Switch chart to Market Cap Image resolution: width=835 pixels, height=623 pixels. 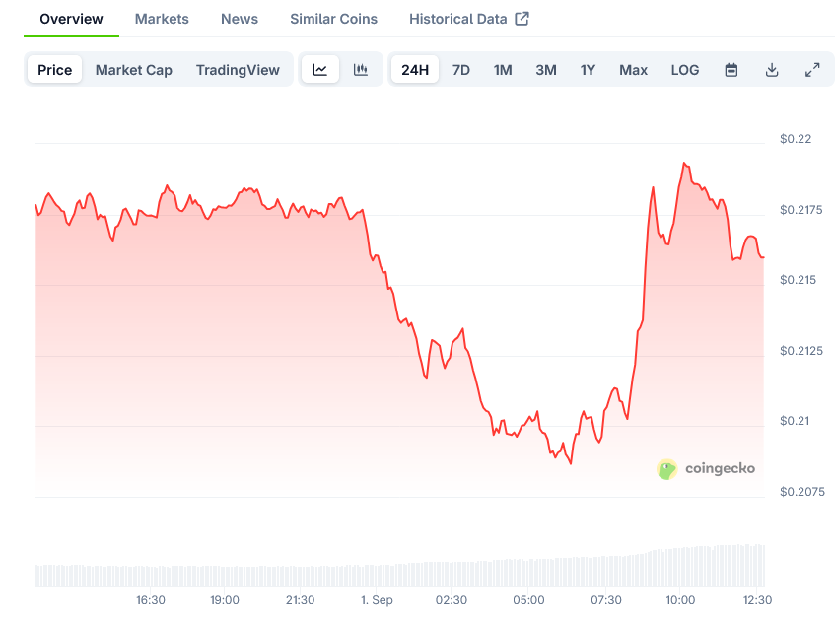(134, 70)
